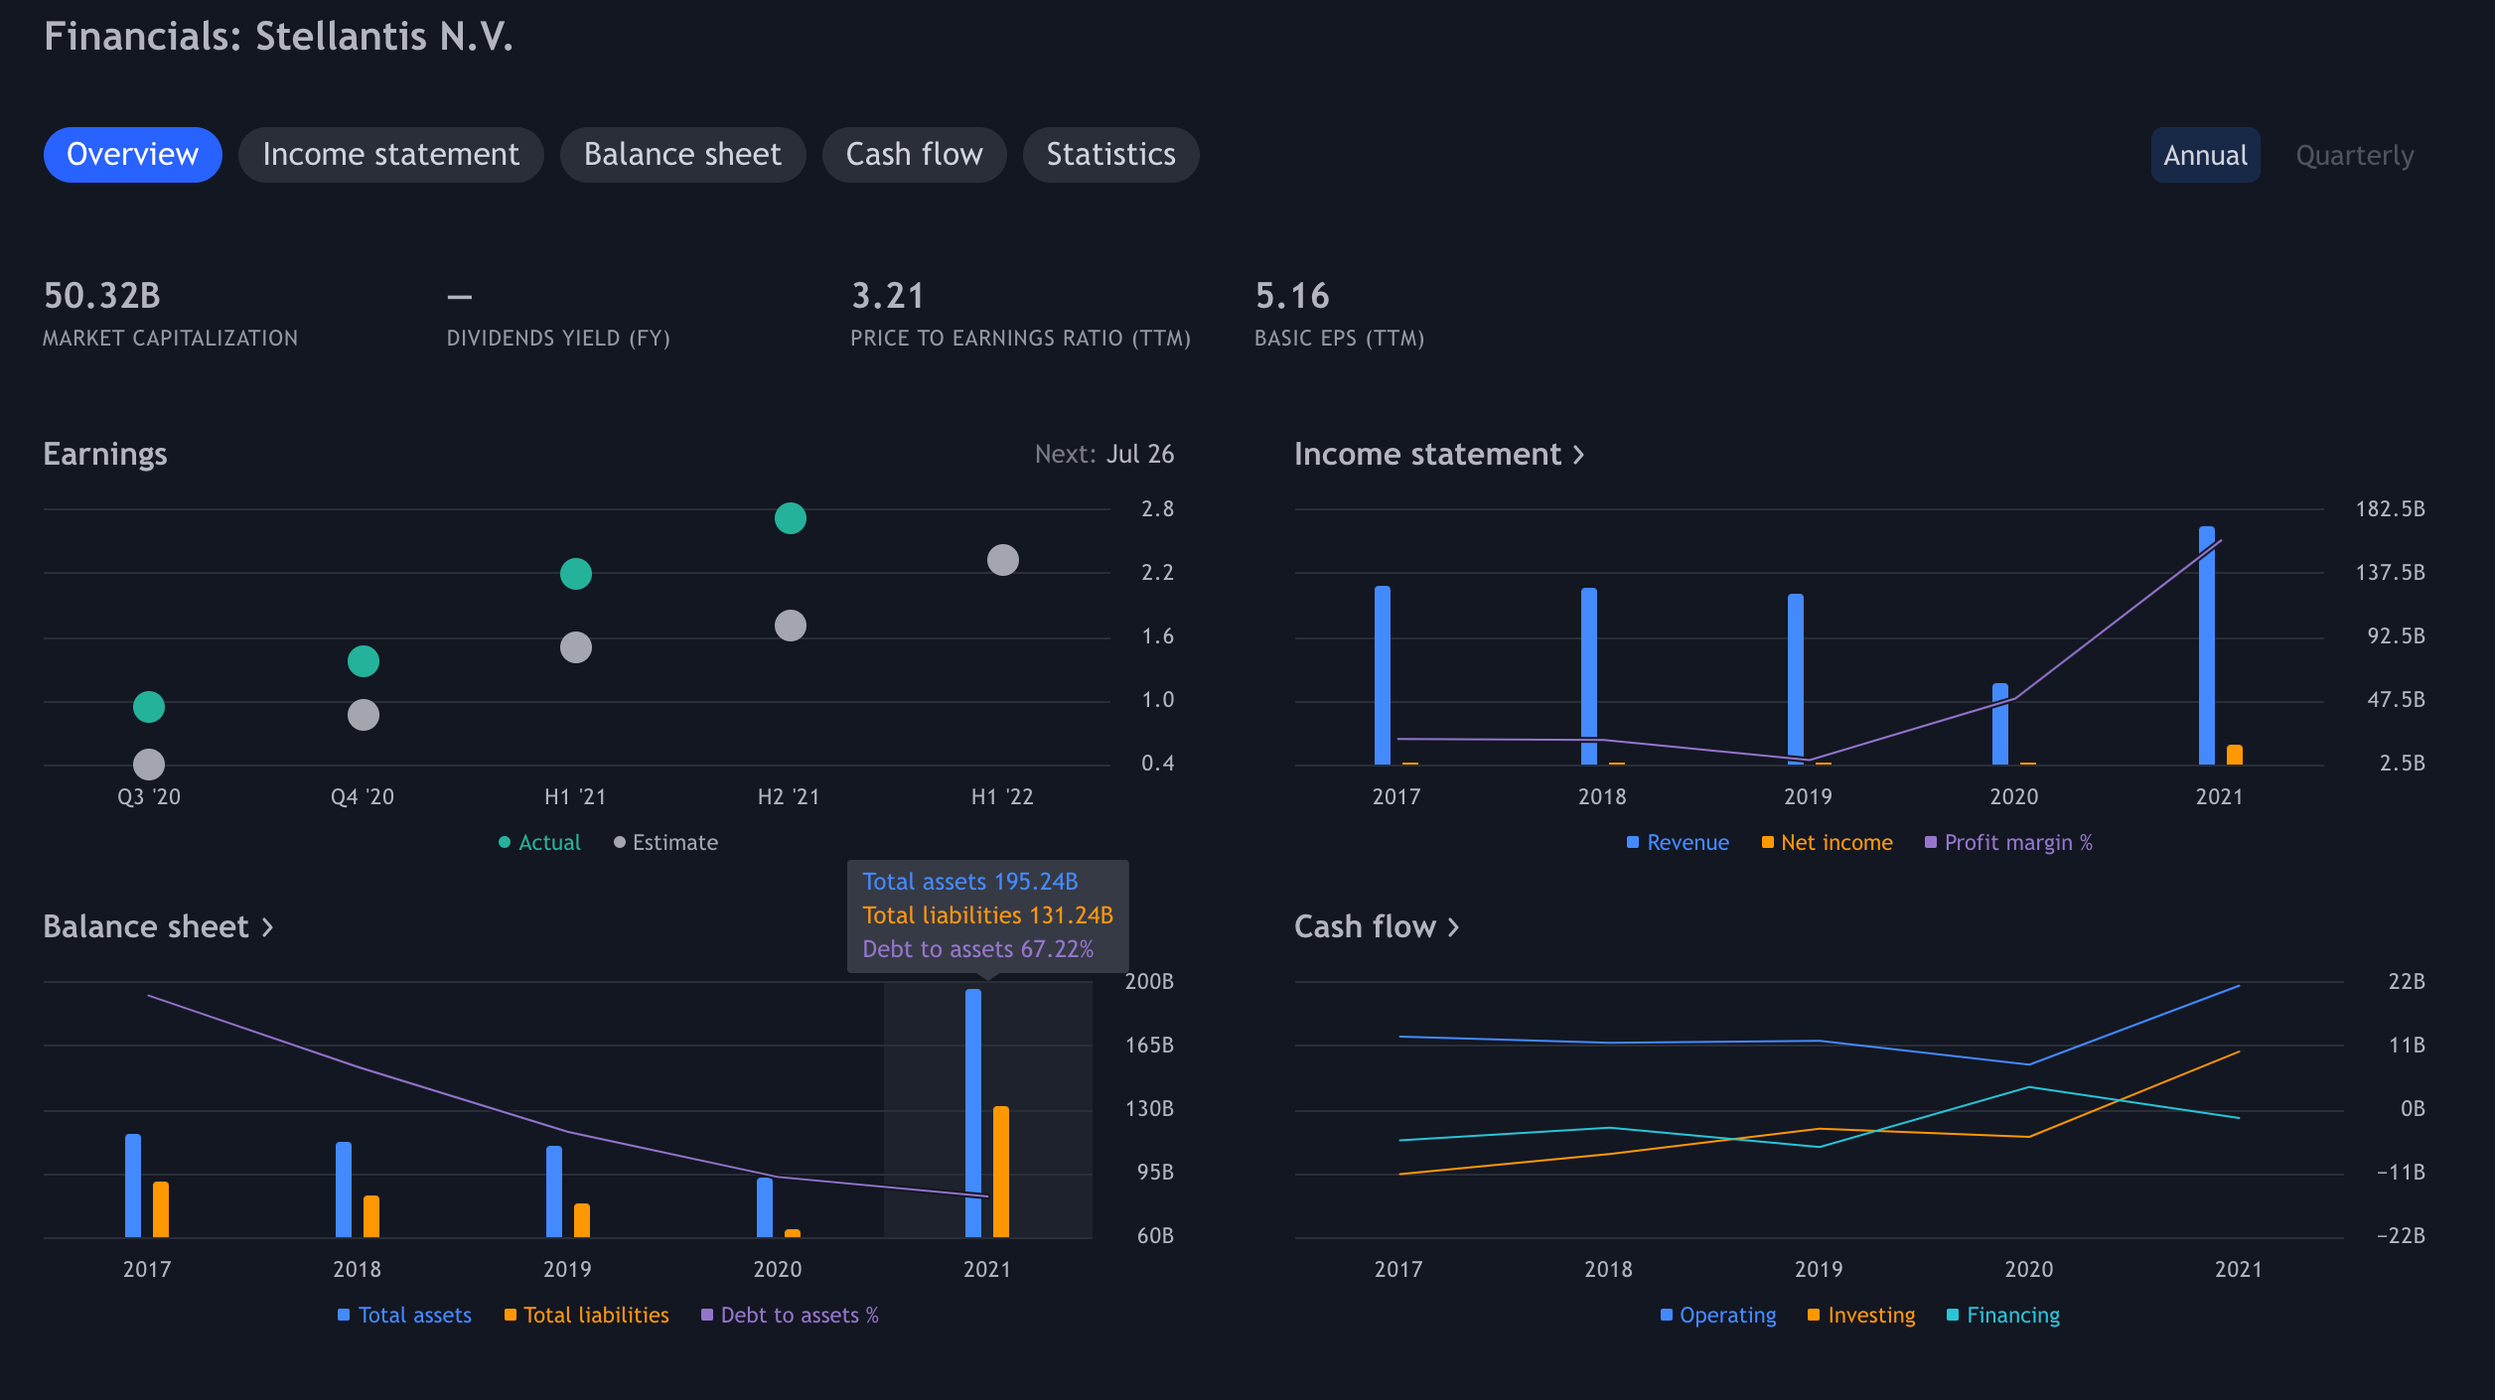Switch to Quarterly period view
The height and width of the screenshot is (1400, 2495).
[2354, 155]
